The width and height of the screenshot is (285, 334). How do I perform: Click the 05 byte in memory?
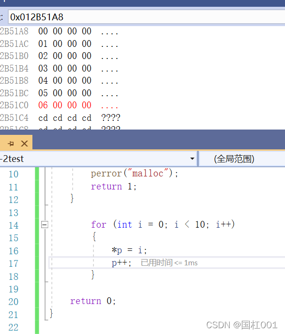[x=43, y=93]
